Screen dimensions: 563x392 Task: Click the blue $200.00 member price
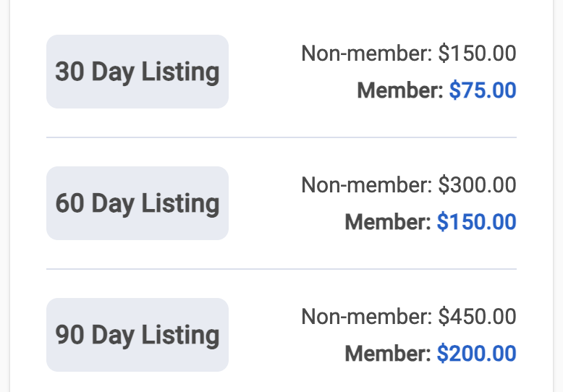476,353
